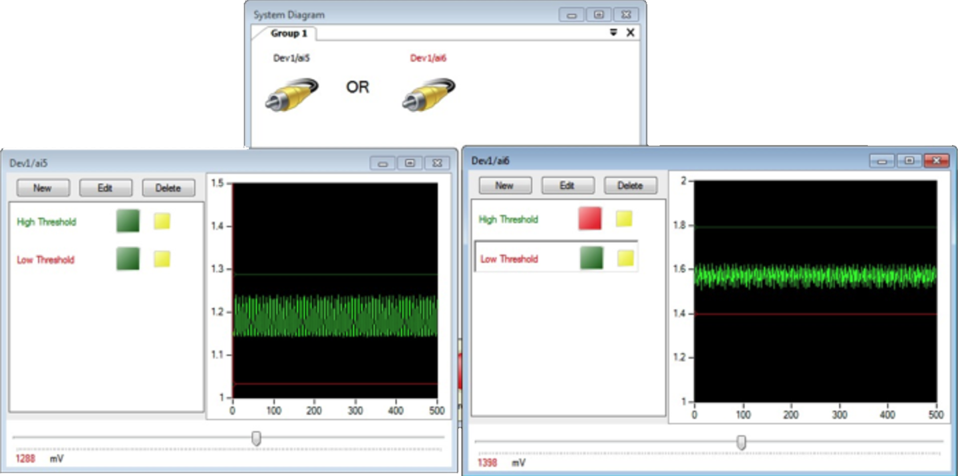Close the Group 1 tab pane
The image size is (958, 476).
coord(631,33)
